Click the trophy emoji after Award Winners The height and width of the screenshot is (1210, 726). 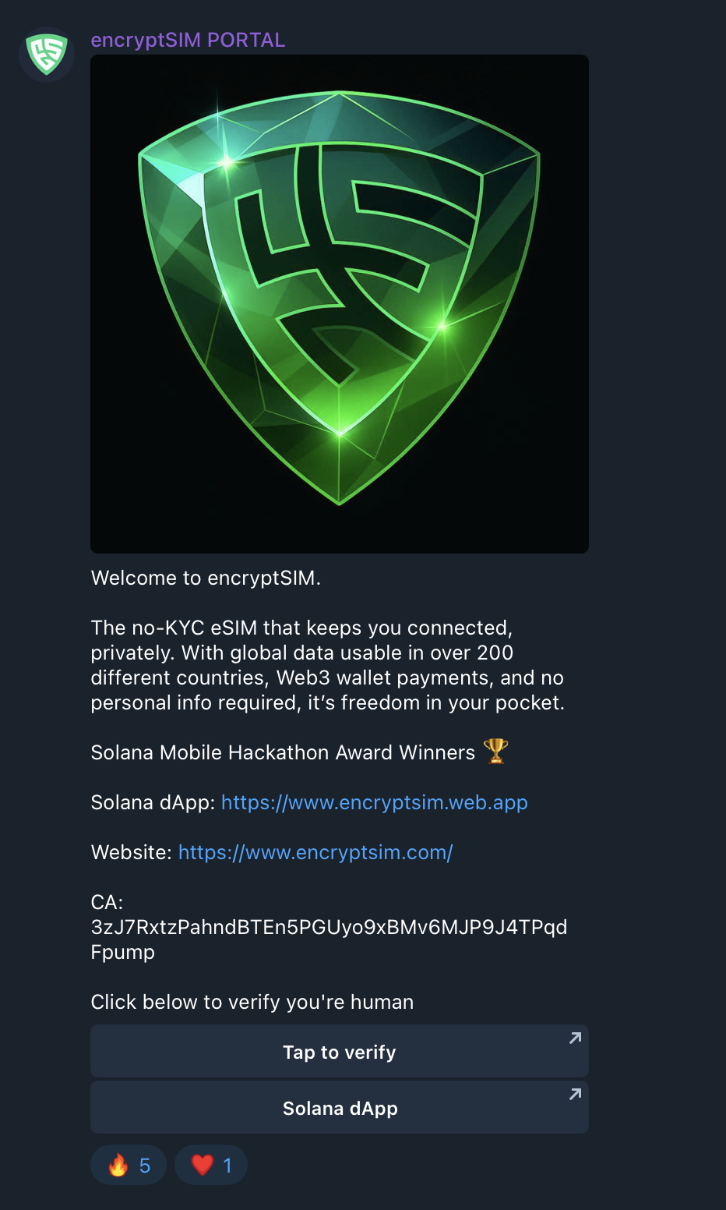[495, 752]
